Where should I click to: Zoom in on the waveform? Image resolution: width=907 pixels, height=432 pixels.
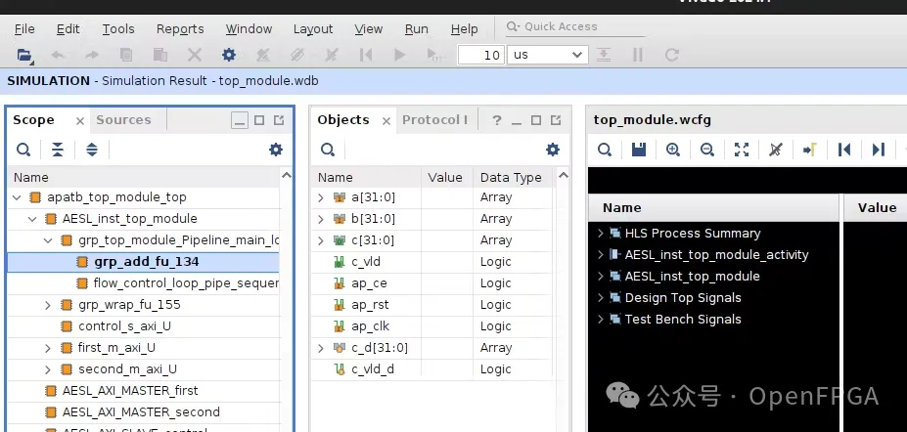point(673,150)
